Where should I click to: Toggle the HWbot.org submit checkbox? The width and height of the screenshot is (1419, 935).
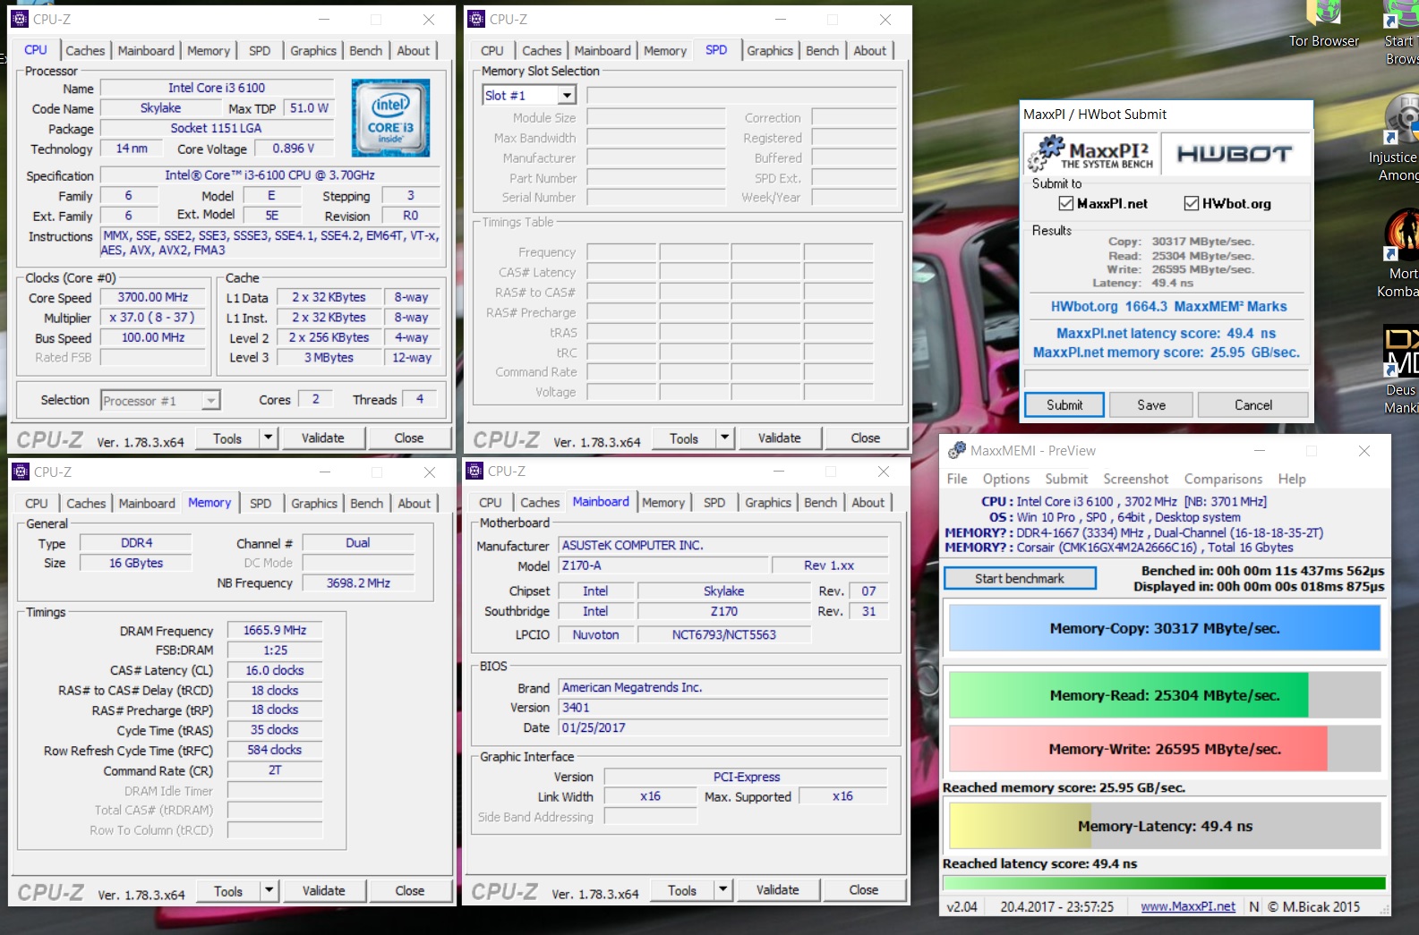(x=1191, y=203)
